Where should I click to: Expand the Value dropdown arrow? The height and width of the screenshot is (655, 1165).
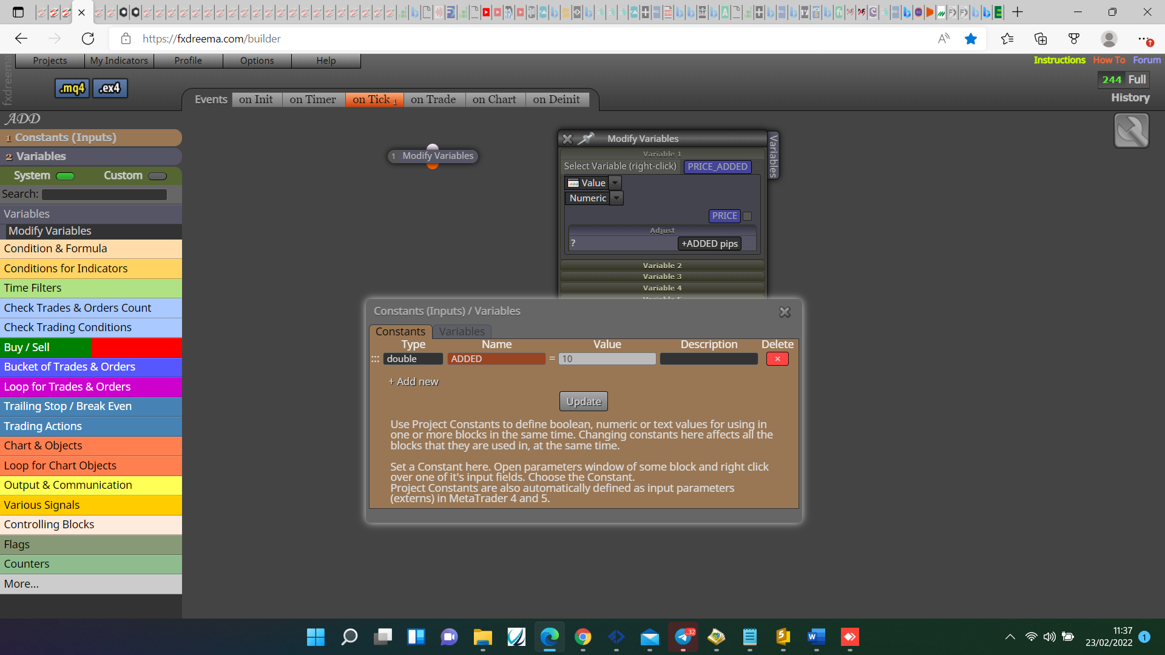tap(615, 183)
